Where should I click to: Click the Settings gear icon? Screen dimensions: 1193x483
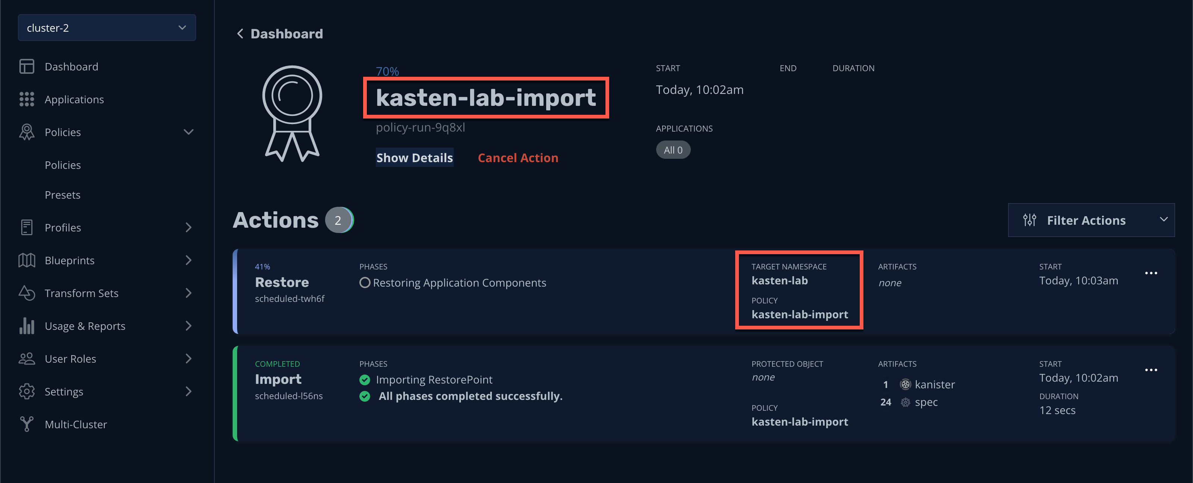click(x=26, y=391)
